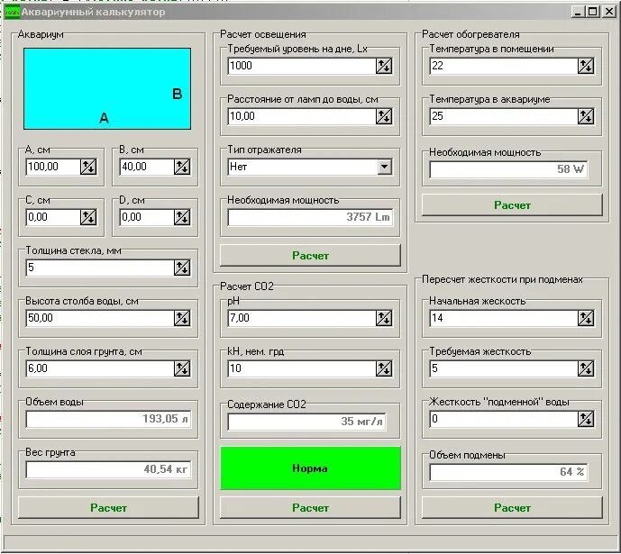Image resolution: width=621 pixels, height=554 pixels.
Task: Click the calculator icon beside the A, см field
Action: 88,167
